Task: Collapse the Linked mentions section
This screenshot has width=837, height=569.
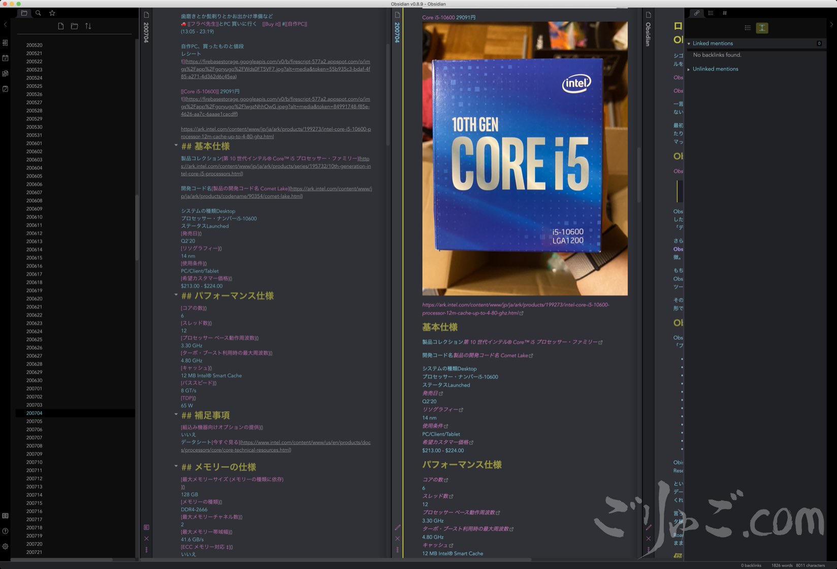Action: [x=689, y=44]
